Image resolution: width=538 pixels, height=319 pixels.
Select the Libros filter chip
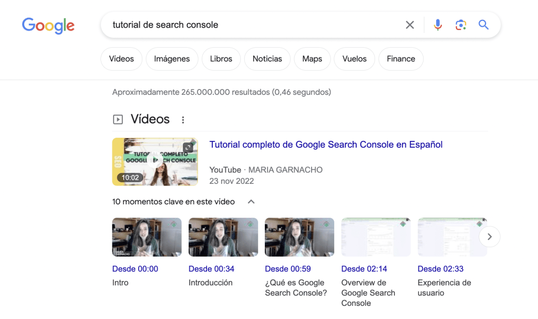[x=221, y=59]
